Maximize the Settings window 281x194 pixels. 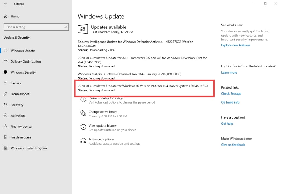tap(265, 4)
